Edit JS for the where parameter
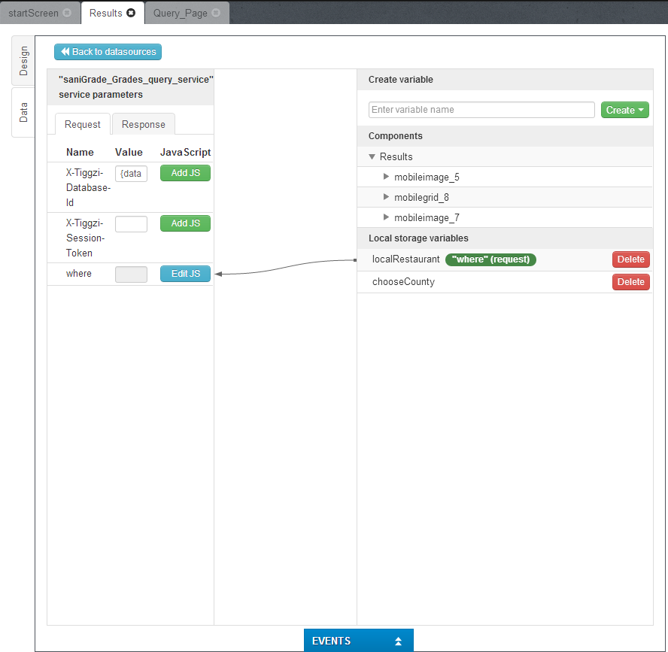 tap(185, 274)
